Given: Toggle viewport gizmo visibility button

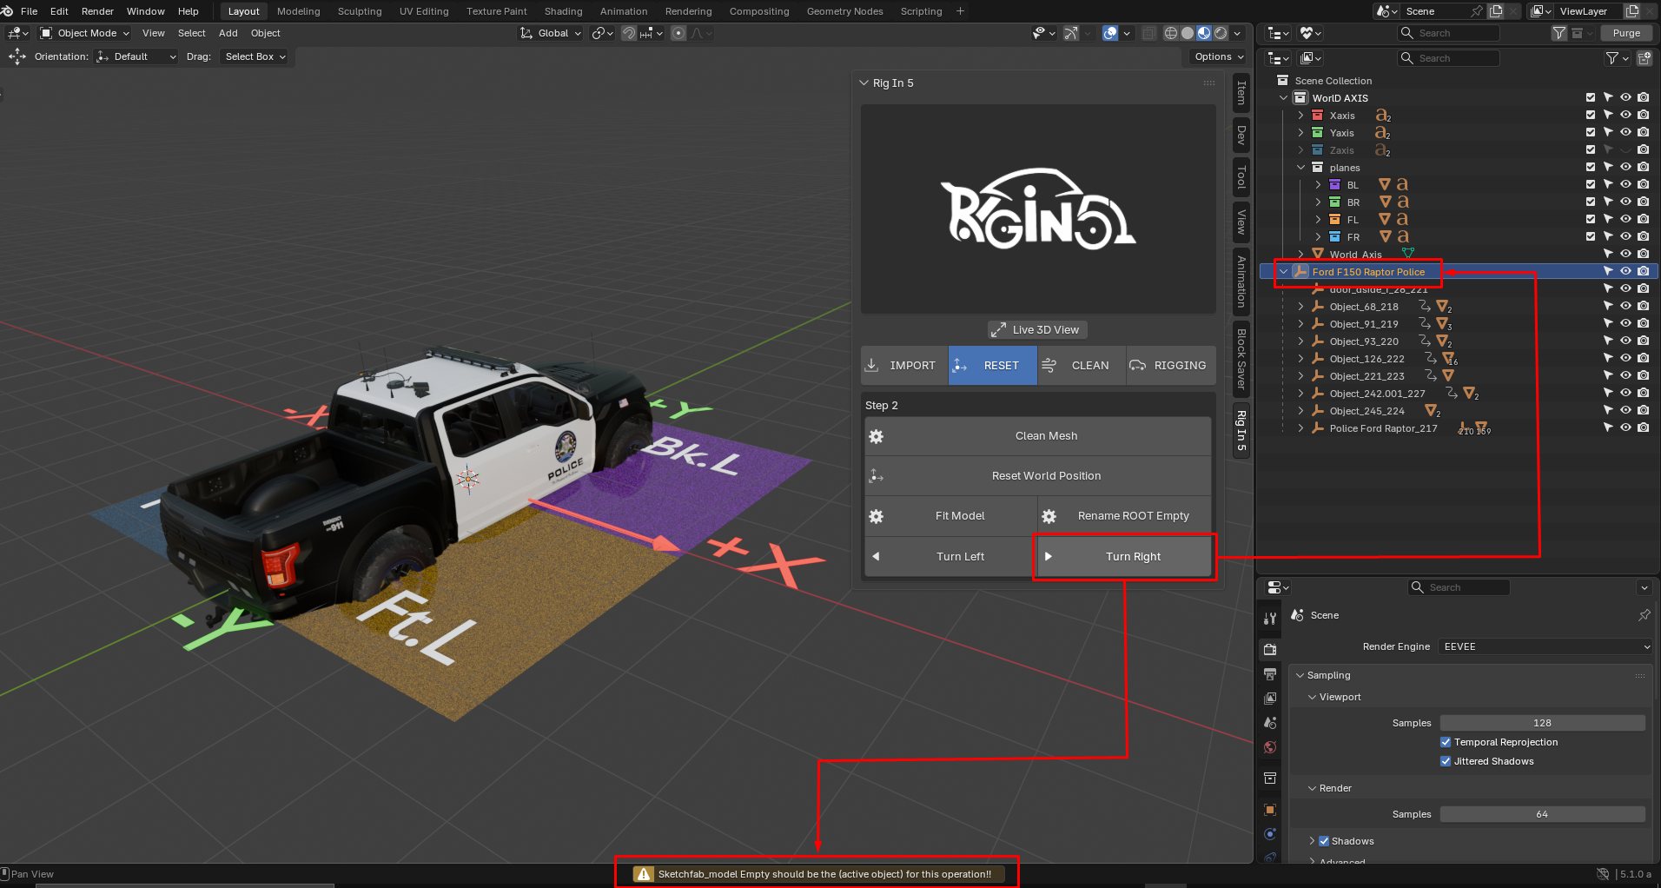Looking at the screenshot, I should 1071,33.
